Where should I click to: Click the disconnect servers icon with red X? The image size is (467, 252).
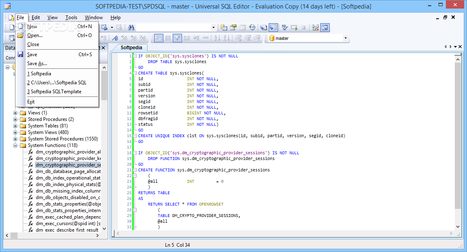tap(315, 28)
